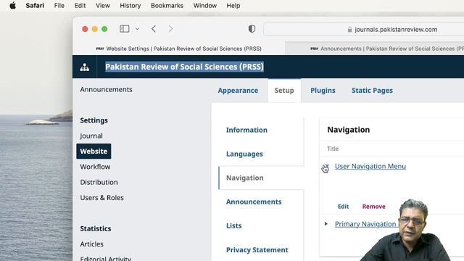This screenshot has height=261, width=464.
Task: Switch to the Announcements browser tab
Action: [x=375, y=49]
